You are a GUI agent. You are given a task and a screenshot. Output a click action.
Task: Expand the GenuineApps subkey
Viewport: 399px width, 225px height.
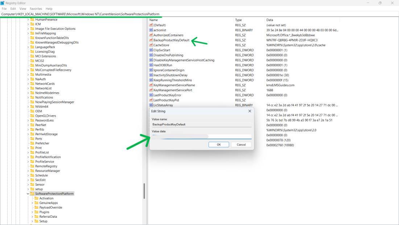click(32, 203)
